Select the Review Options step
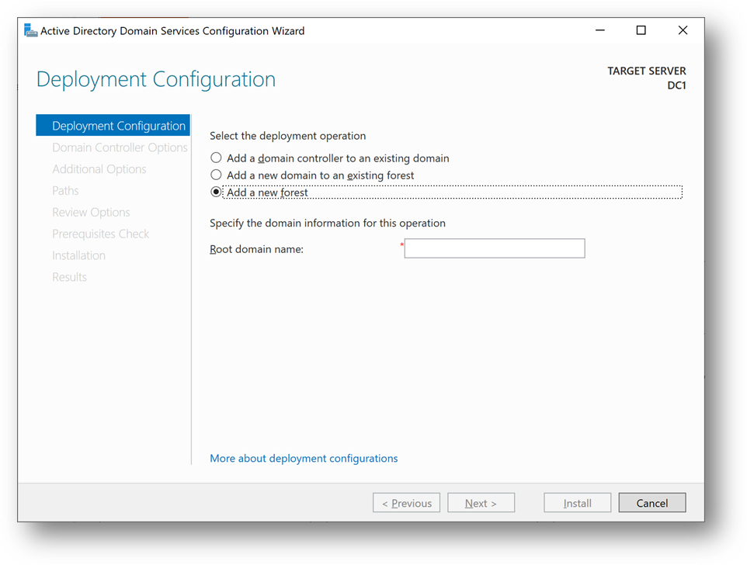 pyautogui.click(x=91, y=213)
